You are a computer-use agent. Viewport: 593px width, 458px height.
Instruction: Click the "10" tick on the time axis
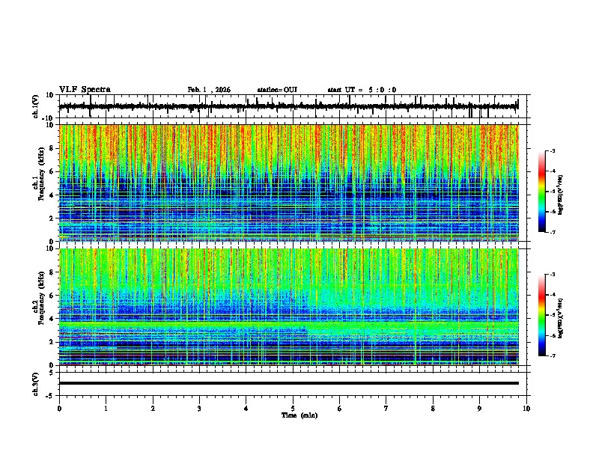click(x=526, y=409)
